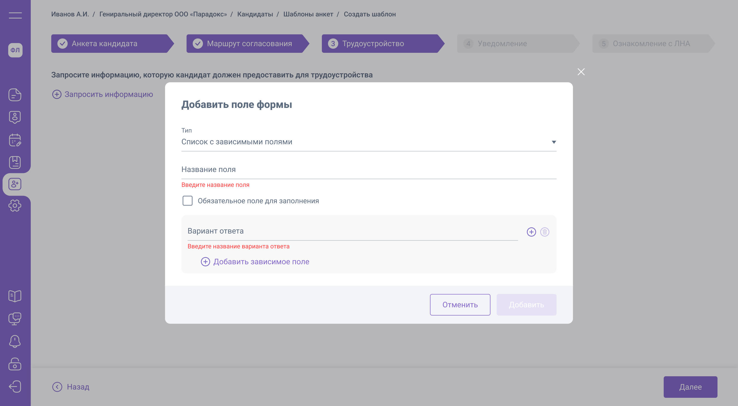The height and width of the screenshot is (406, 738).
Task: Close the dialog with X button
Action: pyautogui.click(x=581, y=72)
